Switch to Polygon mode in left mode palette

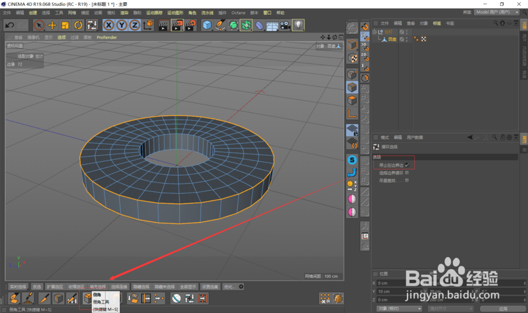coord(352,100)
